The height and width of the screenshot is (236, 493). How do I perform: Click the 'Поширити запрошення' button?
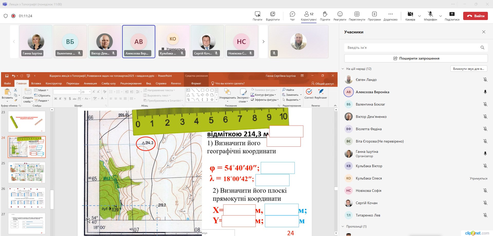tap(416, 58)
